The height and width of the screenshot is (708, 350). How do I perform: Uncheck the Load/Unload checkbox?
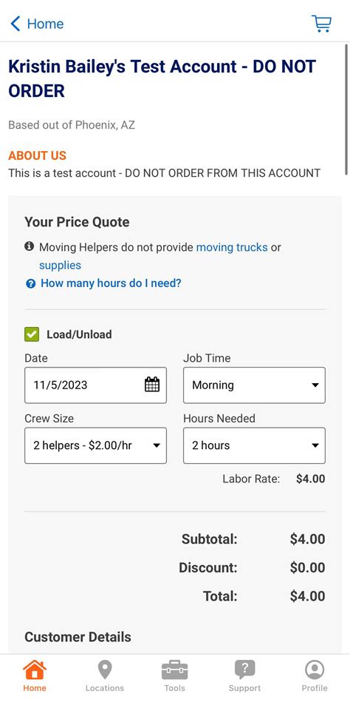[x=32, y=334]
